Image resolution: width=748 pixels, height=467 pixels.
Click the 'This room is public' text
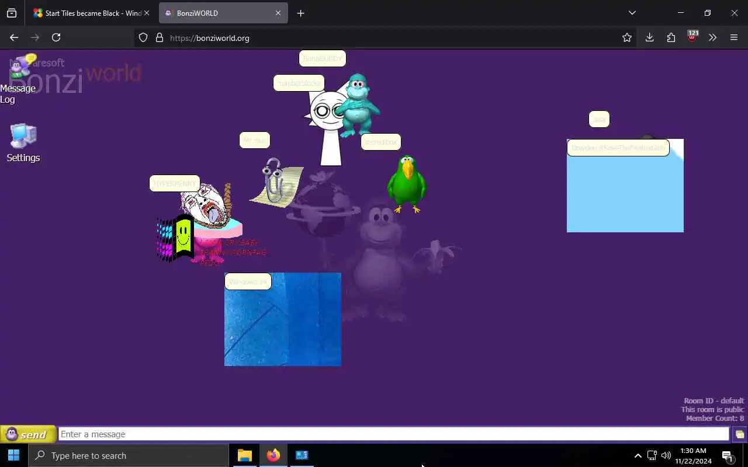click(x=712, y=410)
